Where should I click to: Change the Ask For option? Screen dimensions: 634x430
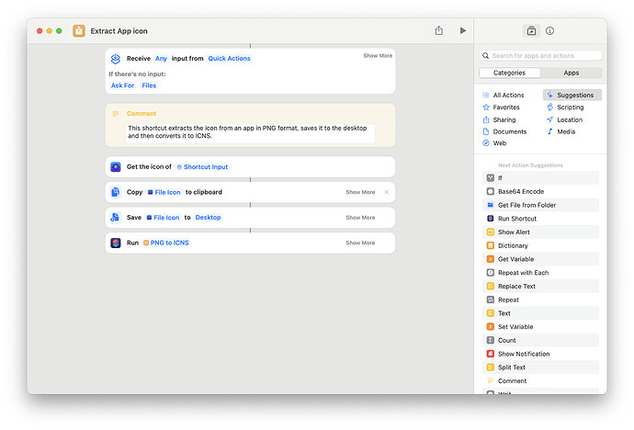pyautogui.click(x=122, y=85)
